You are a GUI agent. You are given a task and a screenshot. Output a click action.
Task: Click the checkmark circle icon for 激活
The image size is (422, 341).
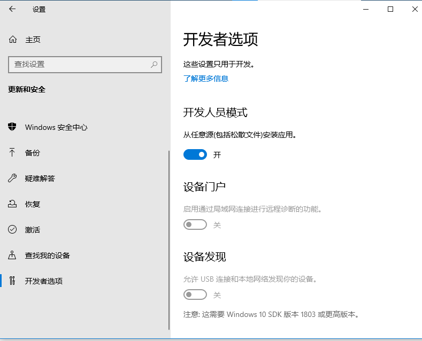click(x=12, y=229)
